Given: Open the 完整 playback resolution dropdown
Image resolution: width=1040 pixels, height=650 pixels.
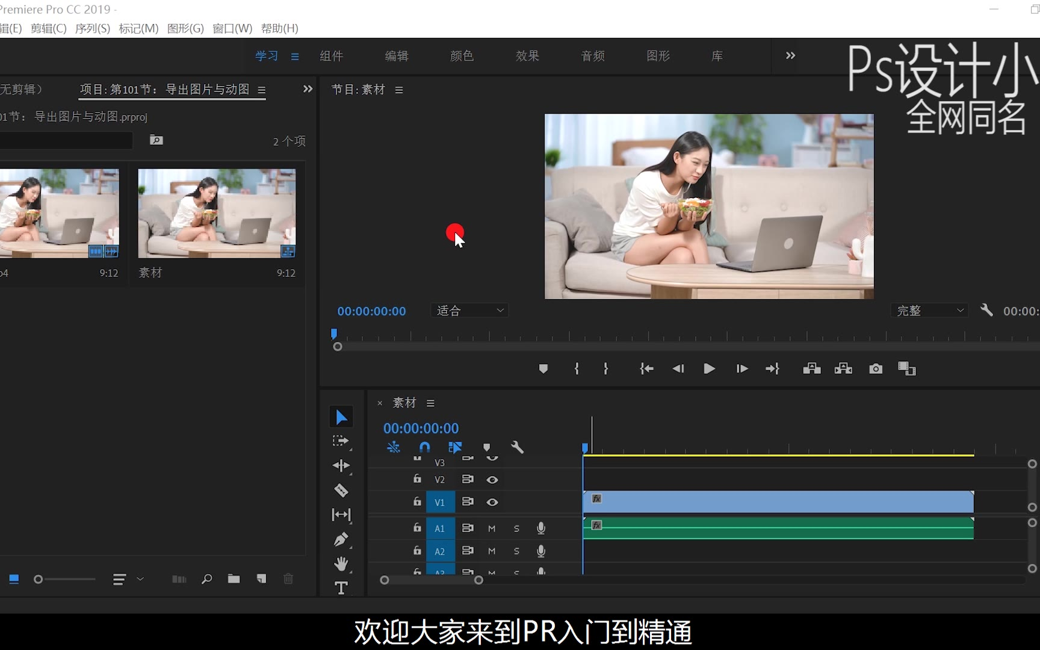Looking at the screenshot, I should click(929, 311).
